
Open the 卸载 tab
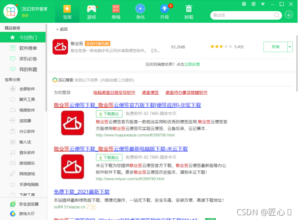189,12
